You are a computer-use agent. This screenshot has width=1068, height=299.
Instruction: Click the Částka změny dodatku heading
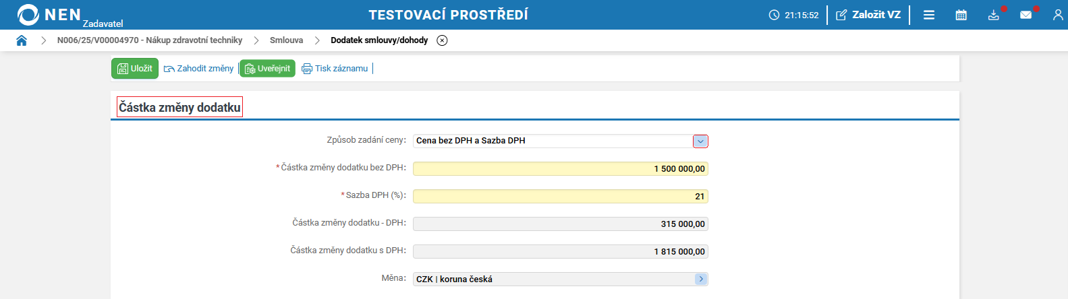coord(179,107)
